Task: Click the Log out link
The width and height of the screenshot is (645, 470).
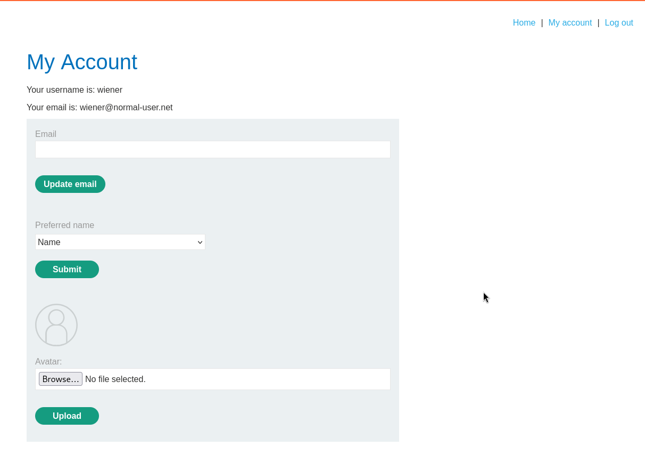Action: (x=619, y=23)
